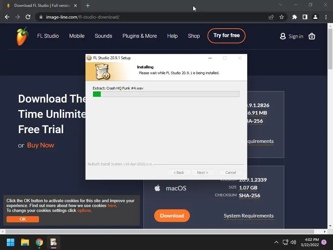The height and width of the screenshot is (250, 333).
Task: Open the Shop nav item
Action: (194, 36)
